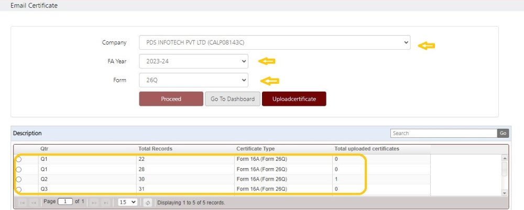Open the FA Year dropdown
Screen dimensions: 524x210
193,61
